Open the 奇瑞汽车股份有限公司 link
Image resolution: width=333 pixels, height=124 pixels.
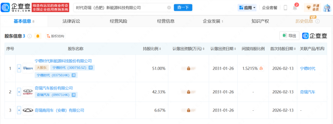point(54,88)
